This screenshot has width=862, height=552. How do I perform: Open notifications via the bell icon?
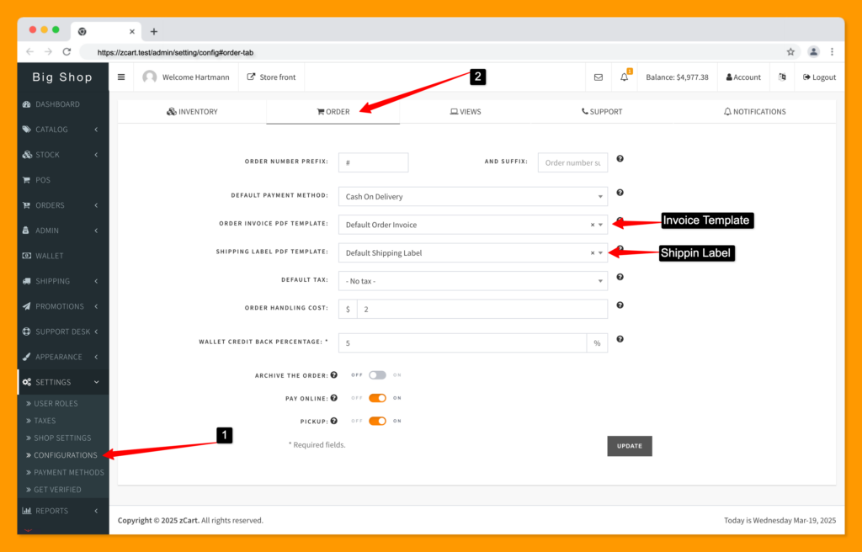click(624, 77)
